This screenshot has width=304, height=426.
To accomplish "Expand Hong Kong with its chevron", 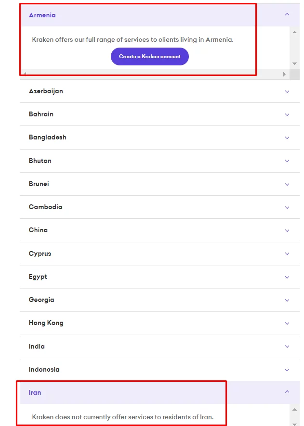I will 287,323.
